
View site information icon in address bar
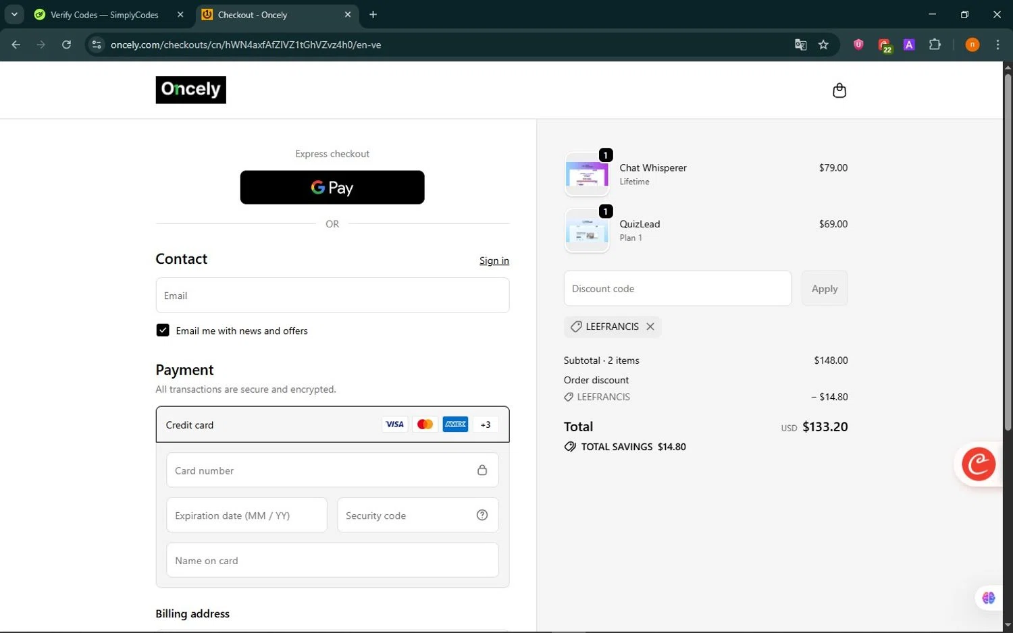click(x=97, y=45)
